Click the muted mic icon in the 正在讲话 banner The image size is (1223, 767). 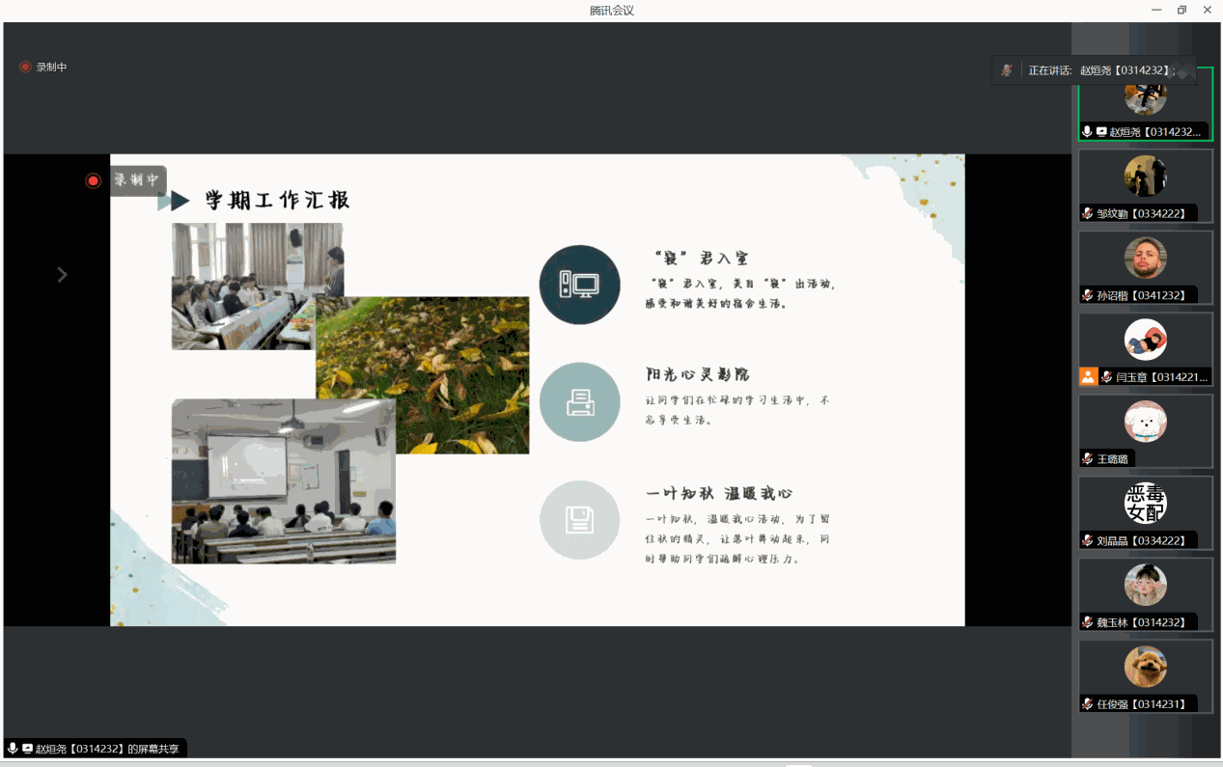pos(1007,70)
